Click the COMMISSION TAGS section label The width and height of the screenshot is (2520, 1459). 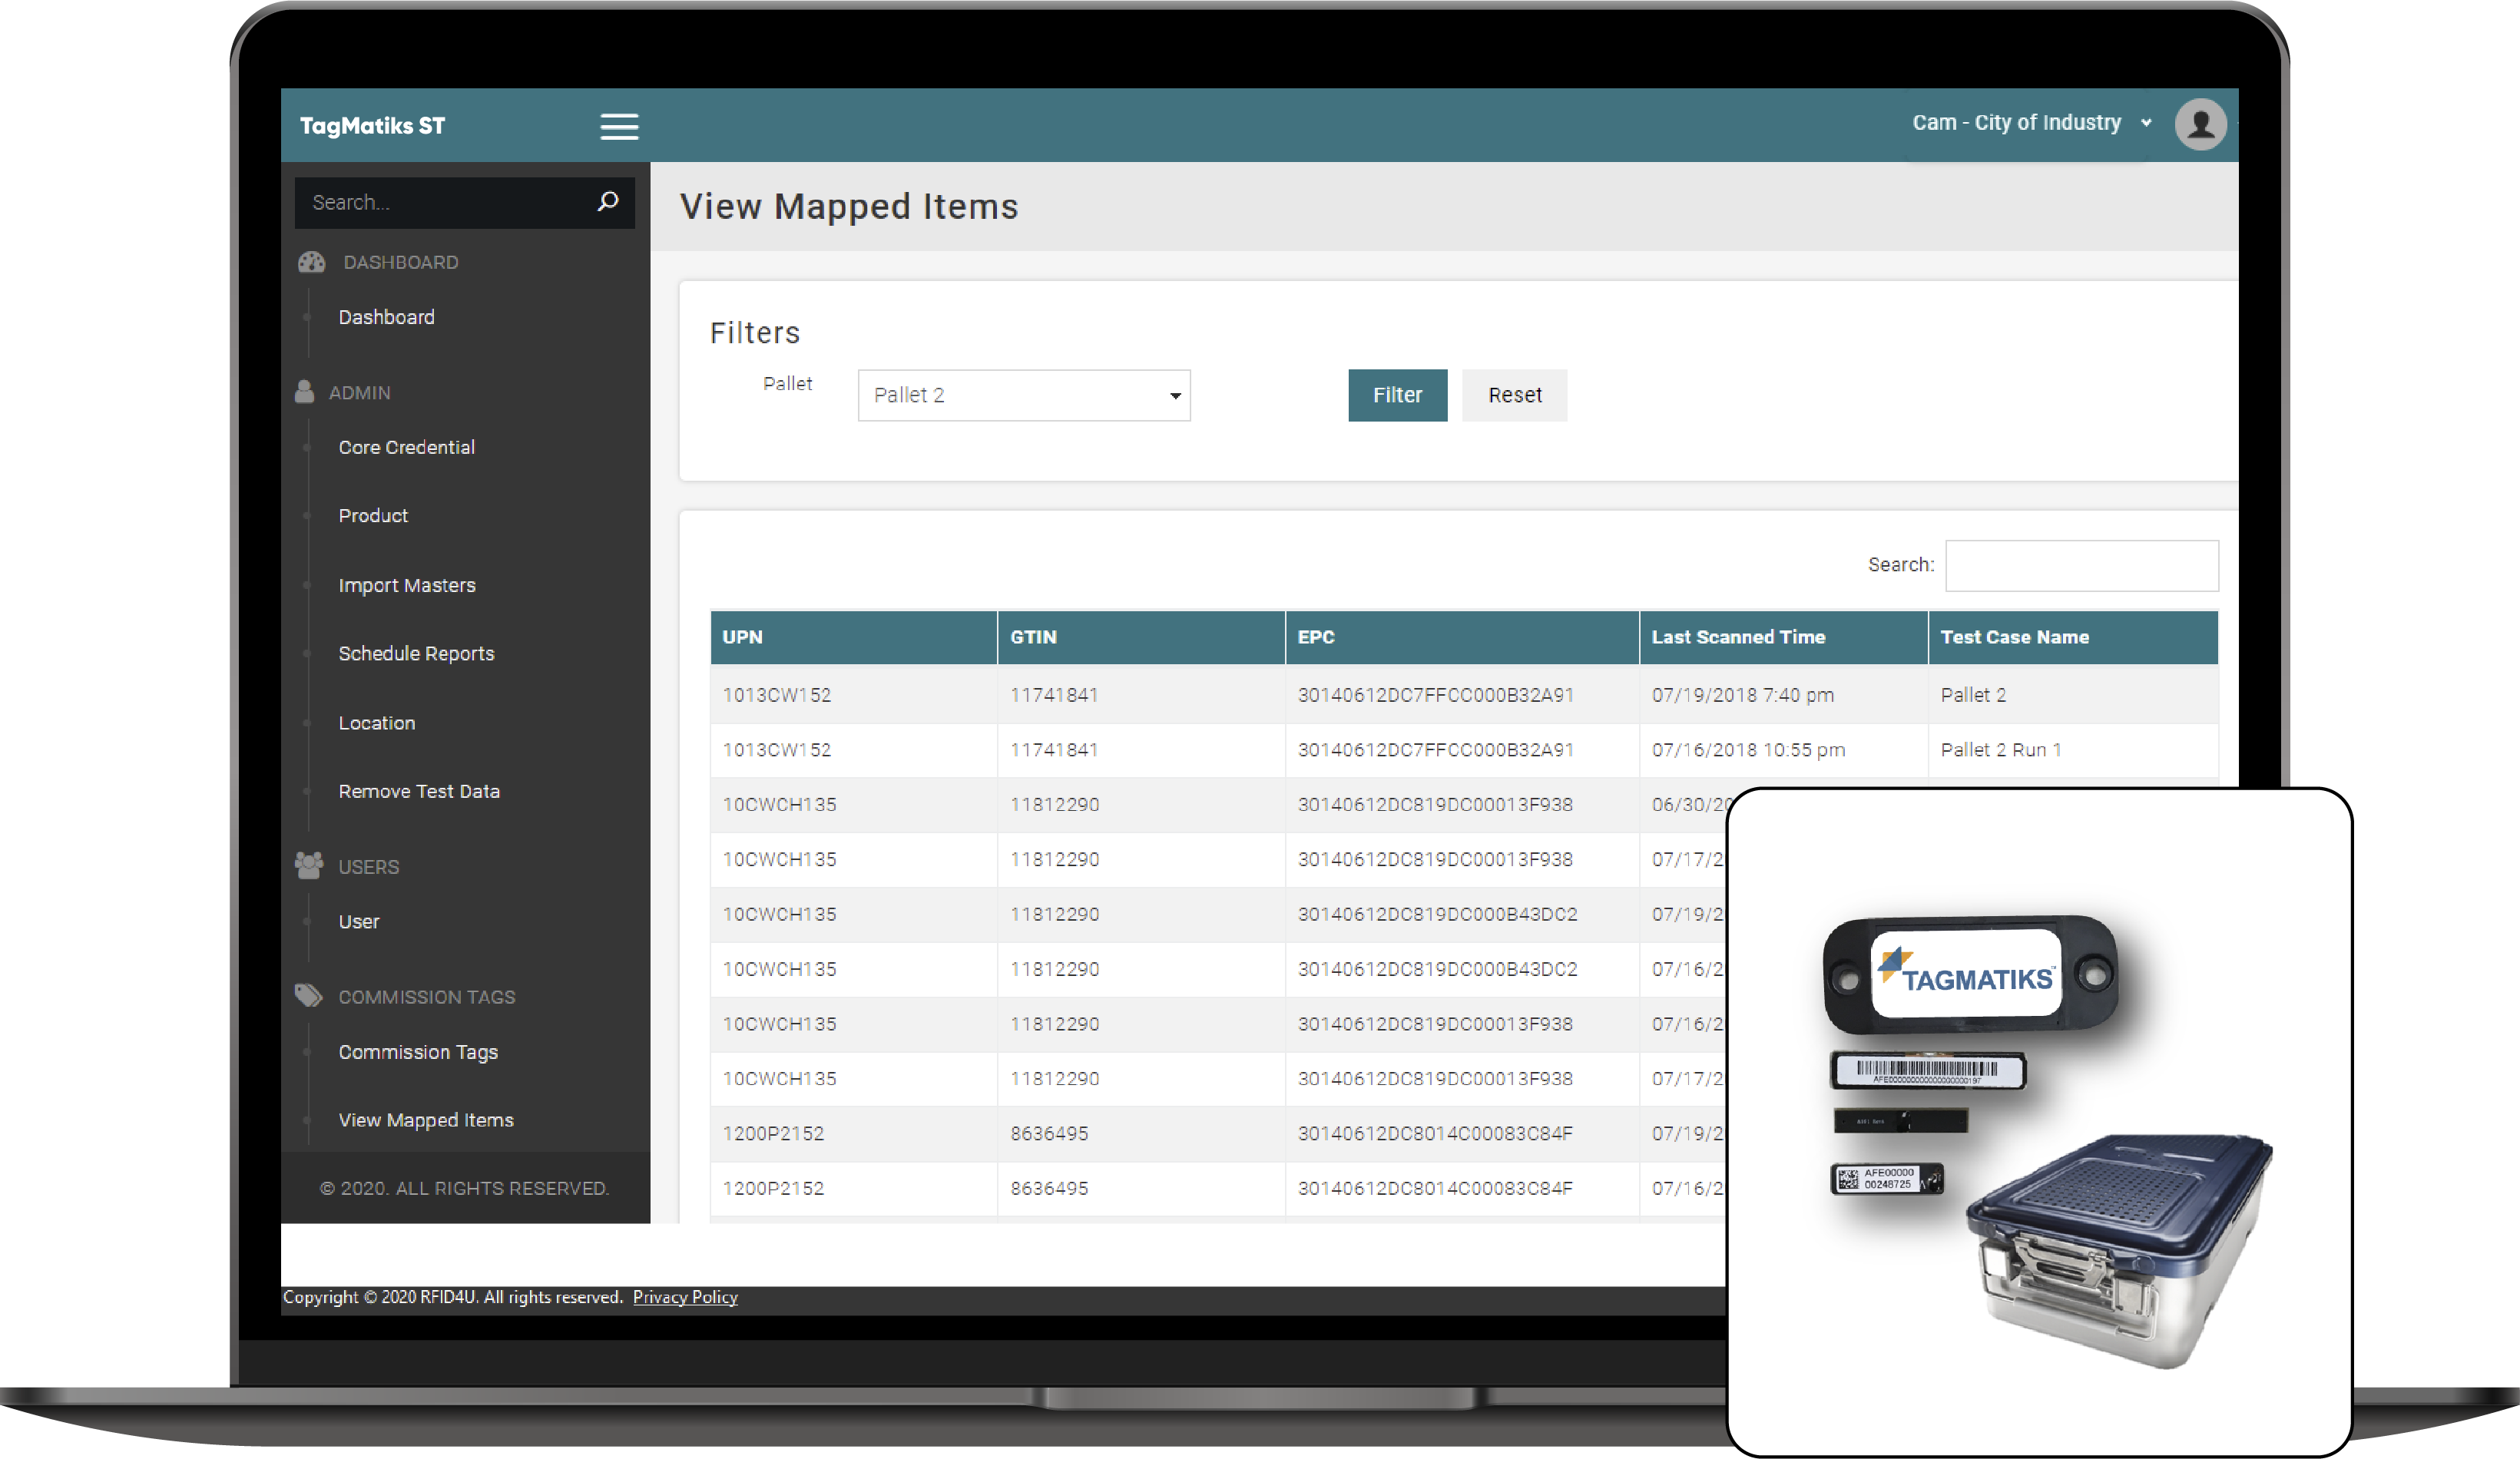coord(426,997)
